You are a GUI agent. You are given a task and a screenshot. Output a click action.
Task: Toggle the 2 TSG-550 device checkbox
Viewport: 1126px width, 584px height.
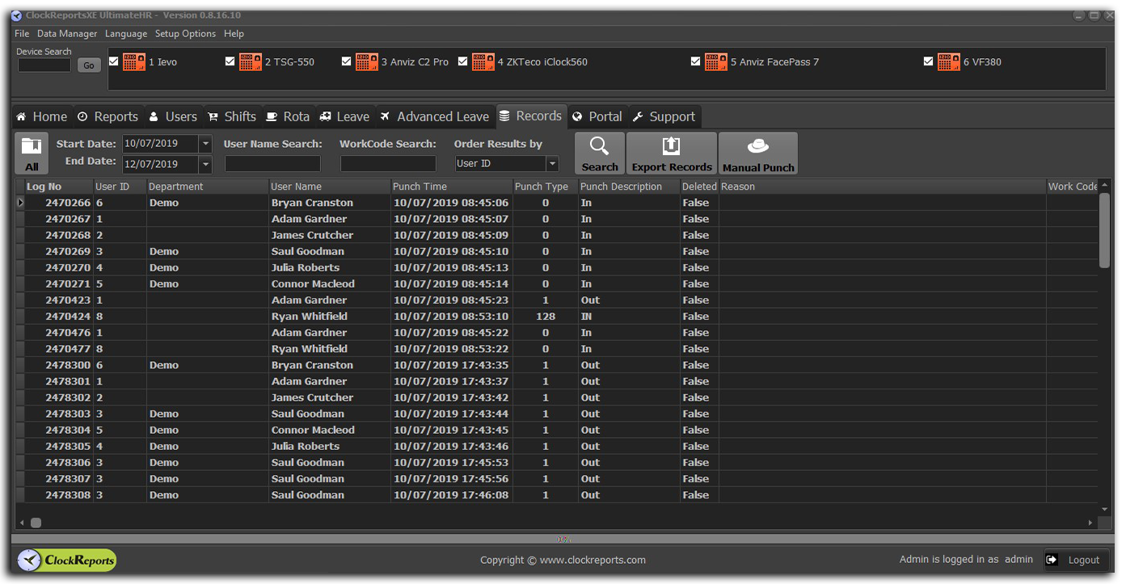230,61
